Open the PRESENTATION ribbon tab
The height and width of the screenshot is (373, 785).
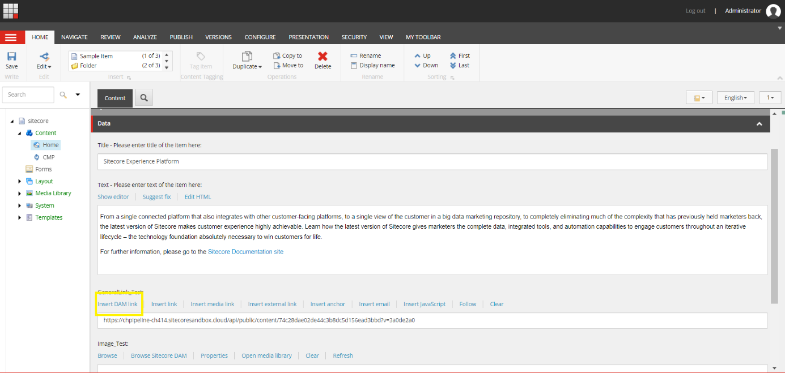pyautogui.click(x=309, y=37)
